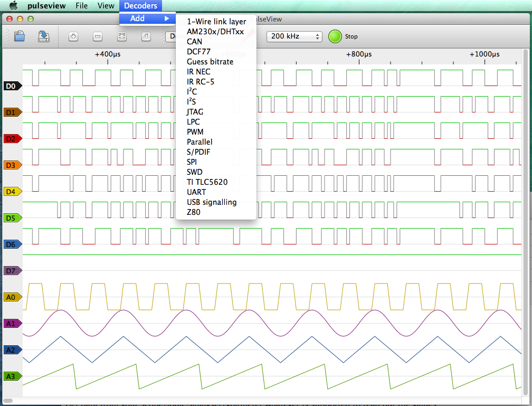Viewport: 532px width, 406px height.
Task: Open the View menu
Action: [x=106, y=6]
